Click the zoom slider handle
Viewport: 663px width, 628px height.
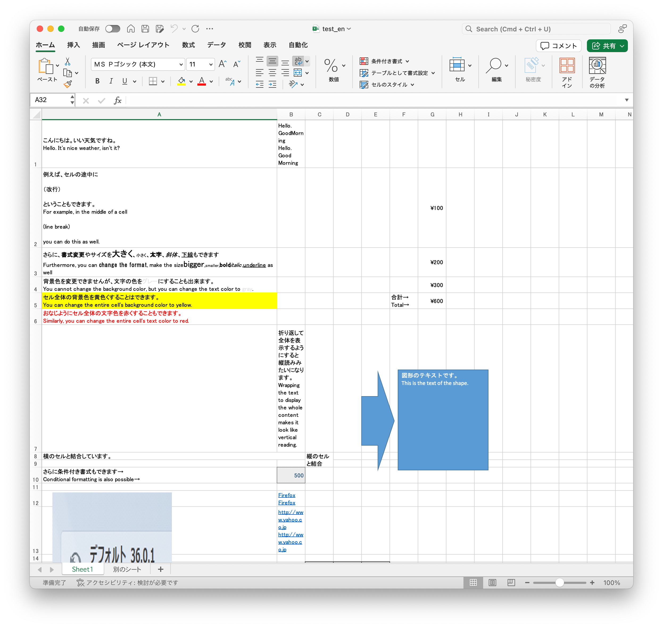pyautogui.click(x=559, y=583)
